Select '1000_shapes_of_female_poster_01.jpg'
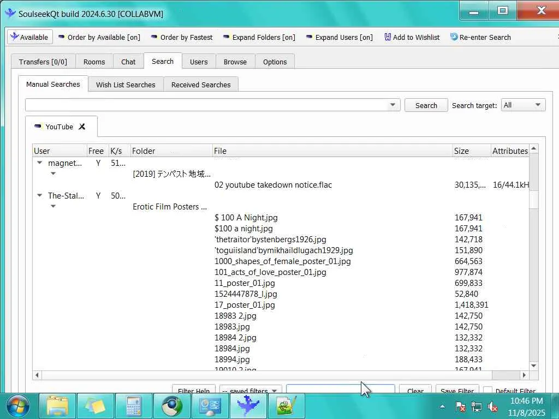The width and height of the screenshot is (559, 419). (283, 261)
